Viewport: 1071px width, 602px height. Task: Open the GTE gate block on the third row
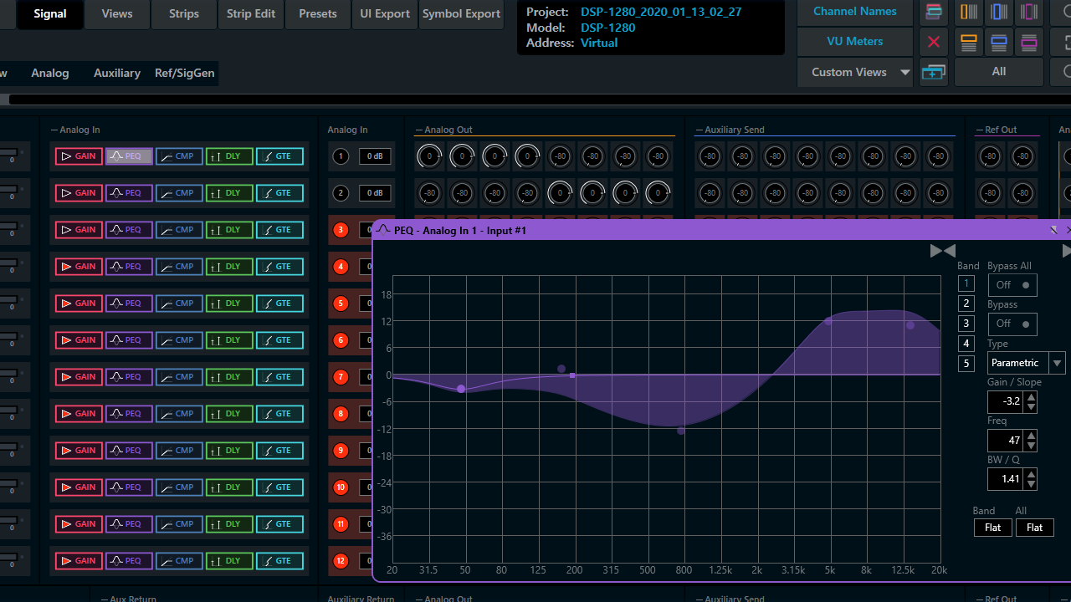[279, 230]
